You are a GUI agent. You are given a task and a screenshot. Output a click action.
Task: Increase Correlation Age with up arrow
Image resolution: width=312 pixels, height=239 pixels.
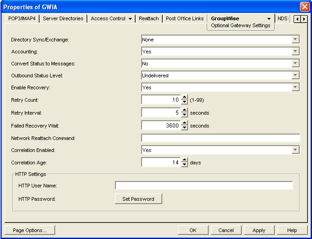[x=184, y=160]
